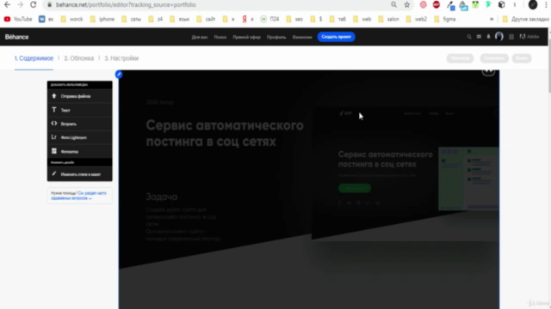Switch to the 1. Содержимое tab

point(34,58)
